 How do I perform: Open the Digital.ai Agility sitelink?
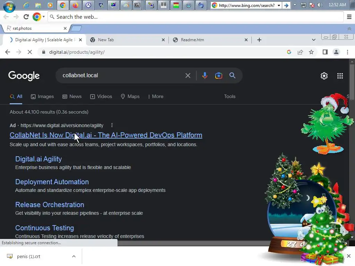pos(38,159)
